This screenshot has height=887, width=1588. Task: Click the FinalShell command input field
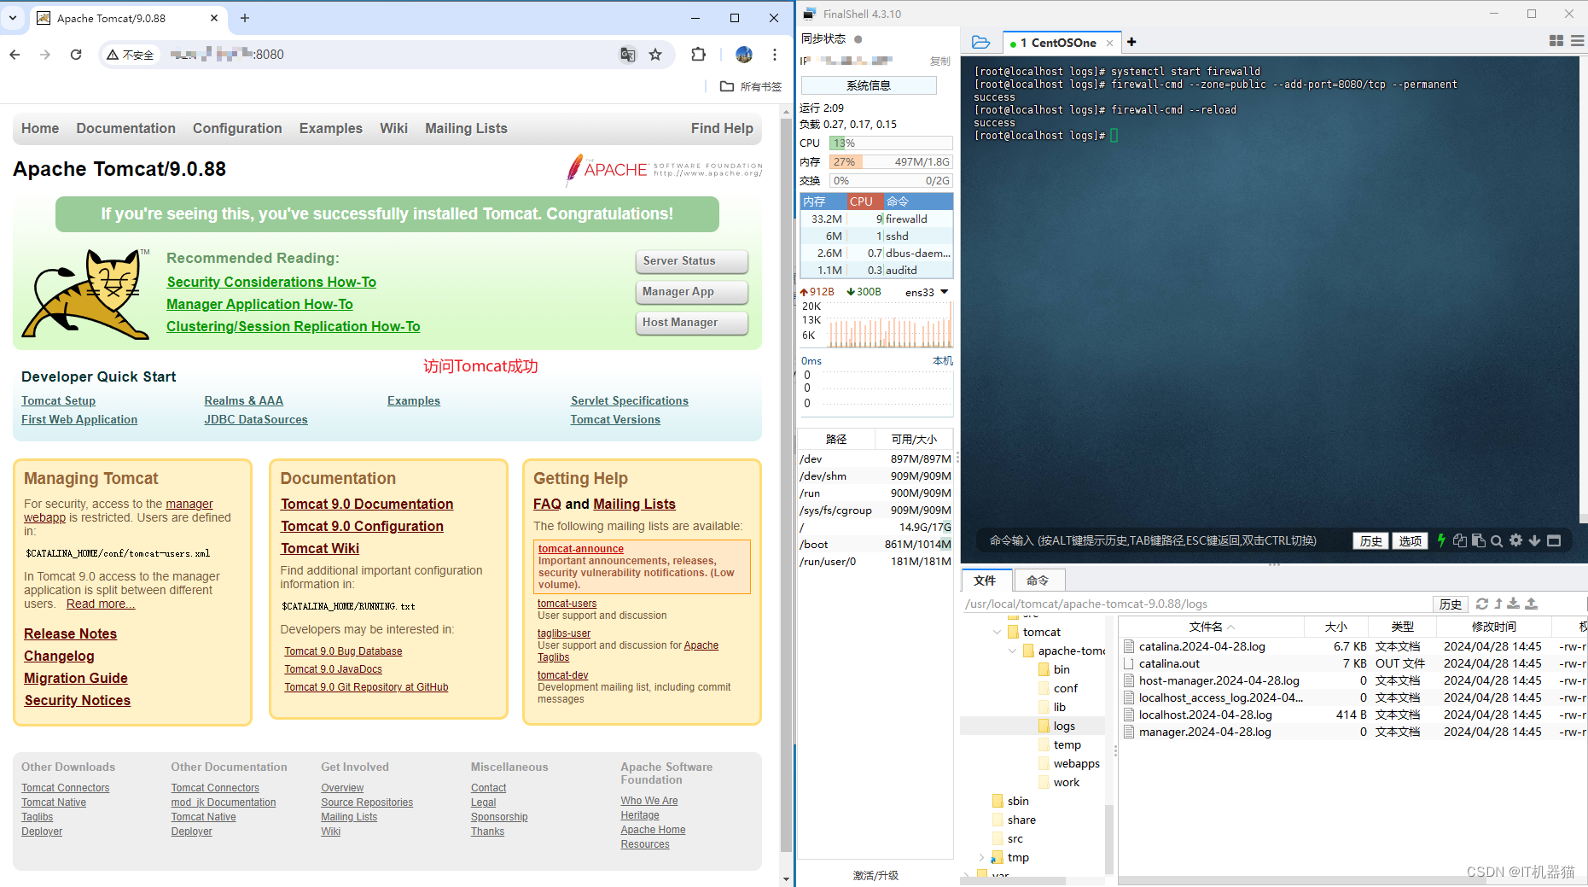1165,540
